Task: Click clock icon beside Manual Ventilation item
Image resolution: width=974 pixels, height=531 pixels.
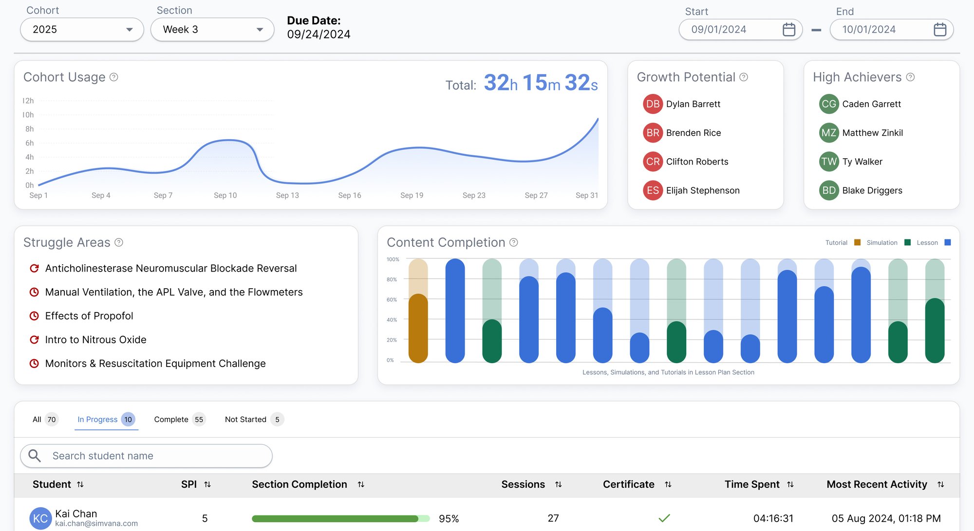Action: (x=34, y=292)
